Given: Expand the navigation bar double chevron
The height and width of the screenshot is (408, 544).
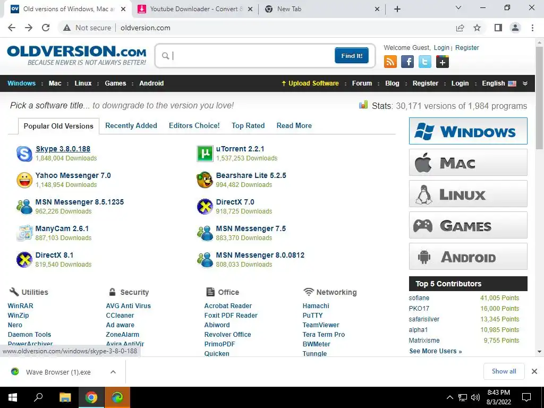Looking at the screenshot, I should [525, 83].
